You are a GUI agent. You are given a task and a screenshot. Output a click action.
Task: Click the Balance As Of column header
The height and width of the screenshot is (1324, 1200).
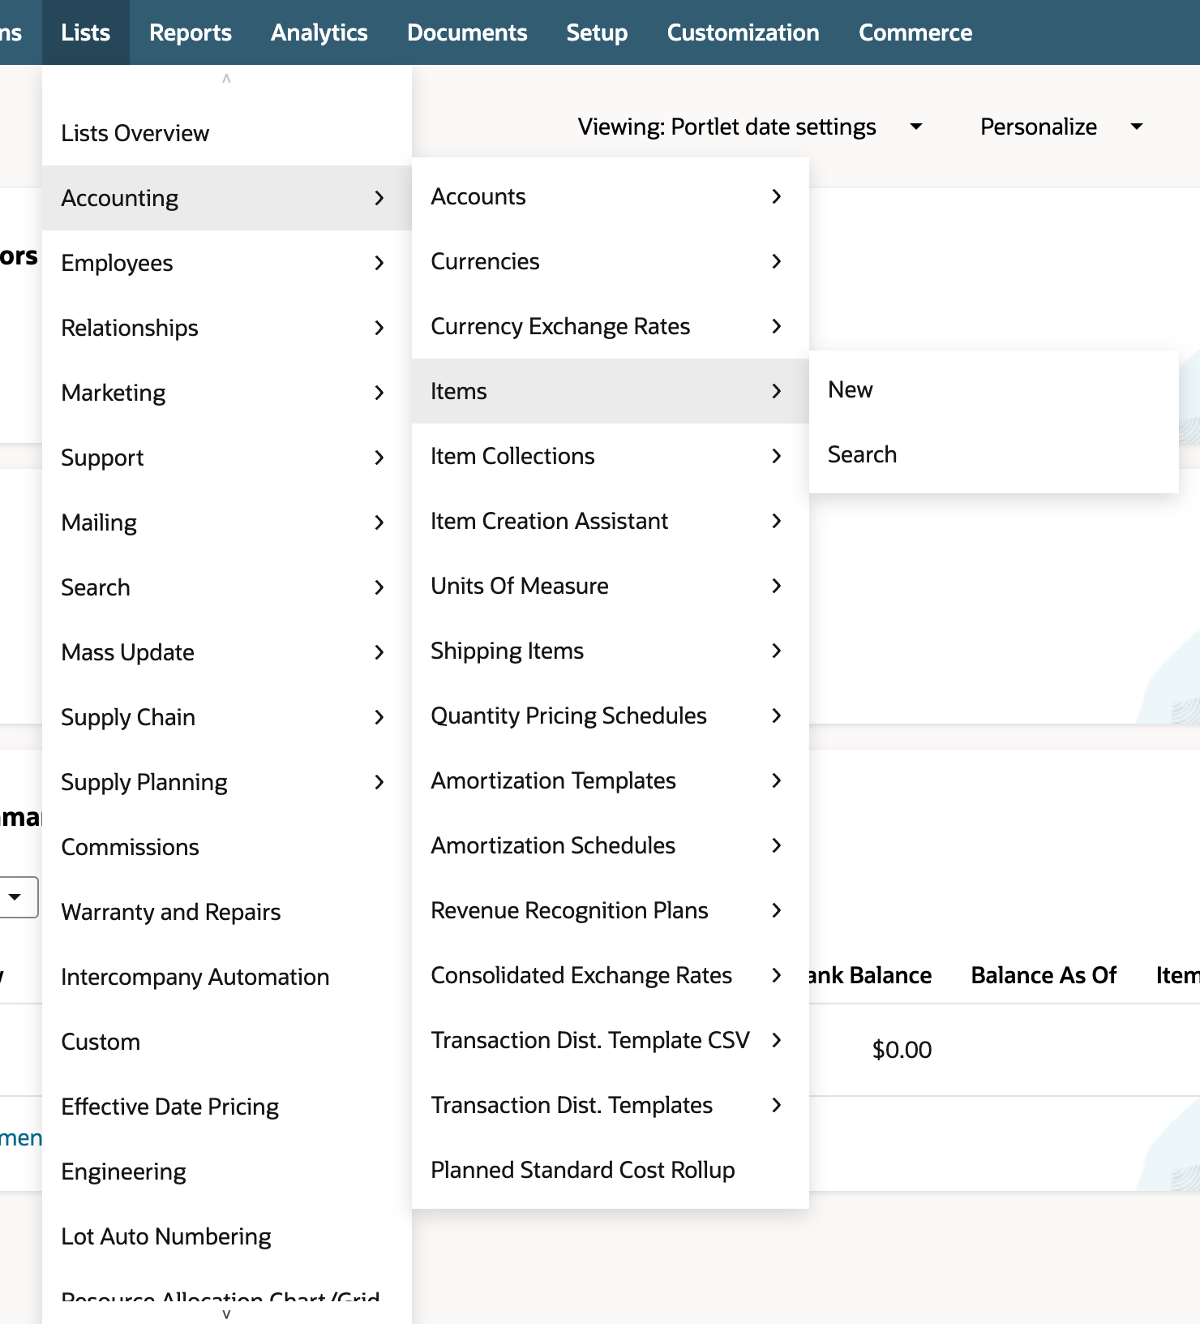(1044, 975)
